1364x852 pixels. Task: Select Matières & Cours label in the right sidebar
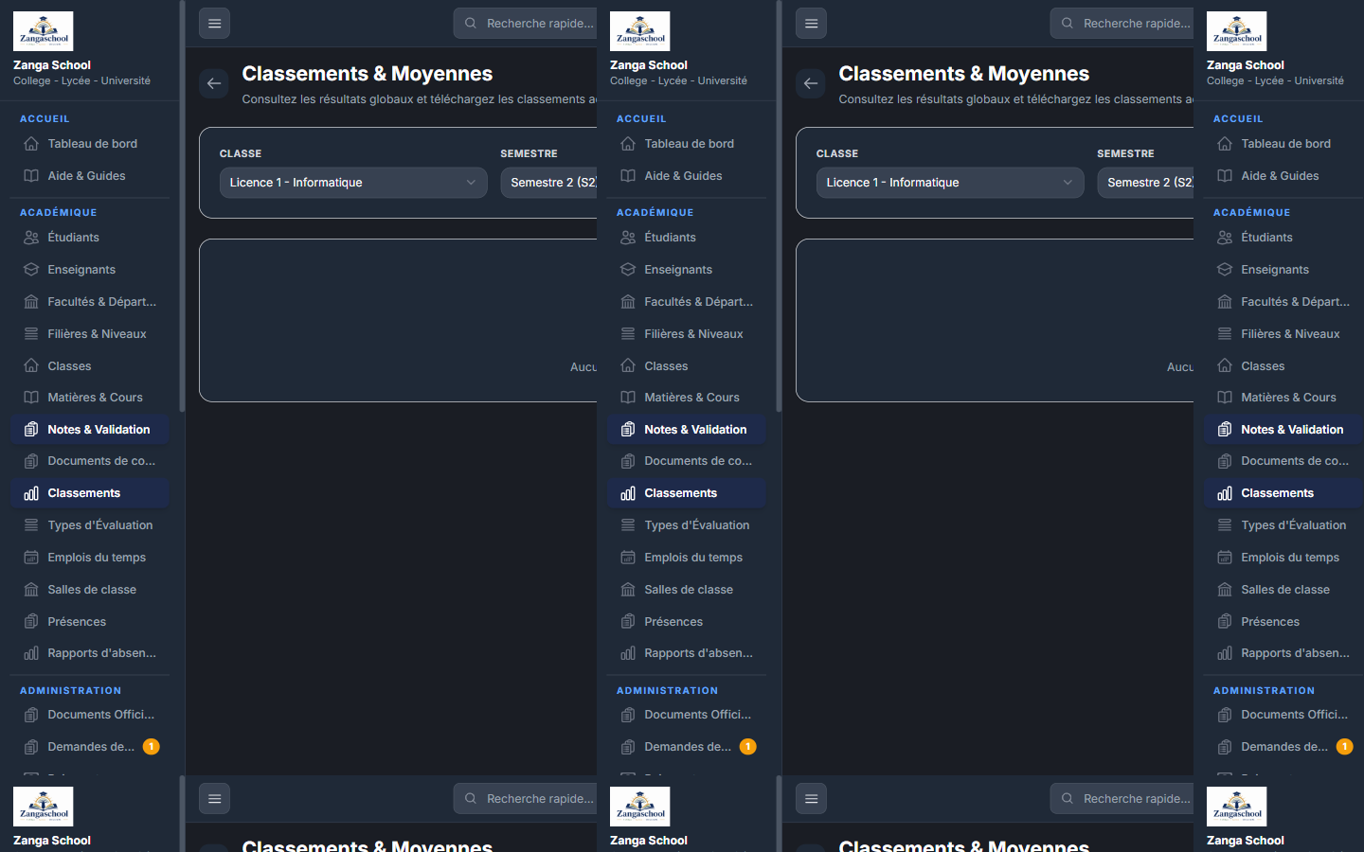click(x=1288, y=398)
